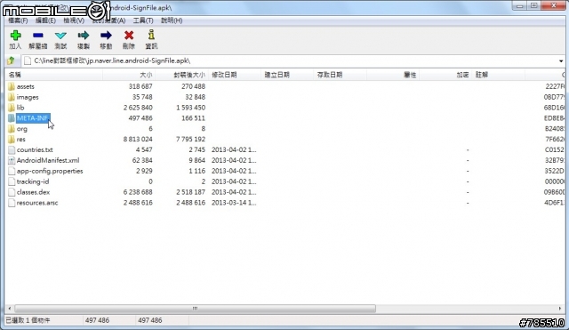Select the app-config.properties file name
The height and width of the screenshot is (330, 569).
50,171
